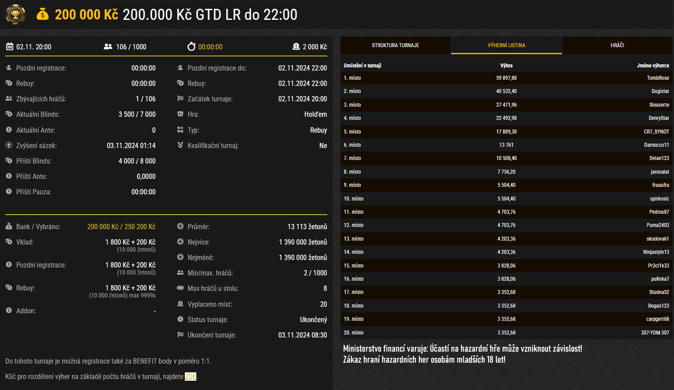Click the players icon beside 106 / 1000
The width and height of the screenshot is (674, 390).
107,46
